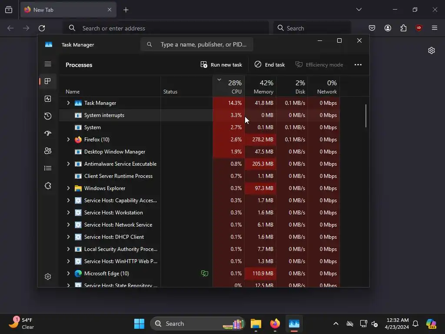Open File Explorer from taskbar
This screenshot has width=445, height=334.
[256, 324]
